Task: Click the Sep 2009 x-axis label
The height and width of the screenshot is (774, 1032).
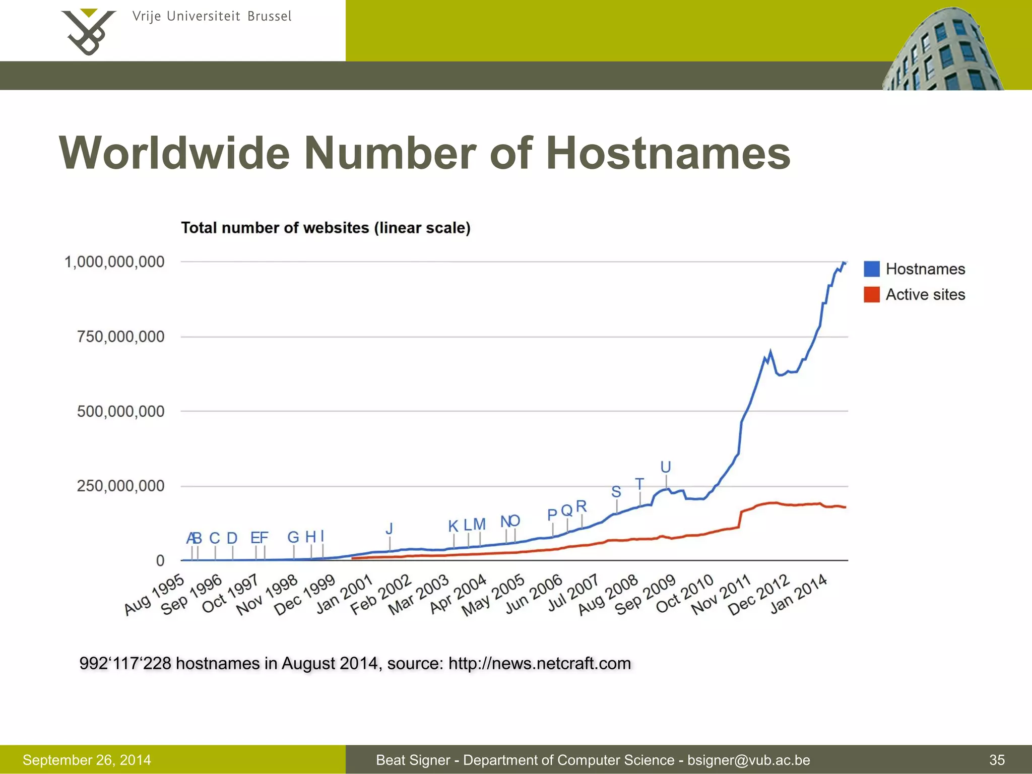Action: pyautogui.click(x=646, y=595)
